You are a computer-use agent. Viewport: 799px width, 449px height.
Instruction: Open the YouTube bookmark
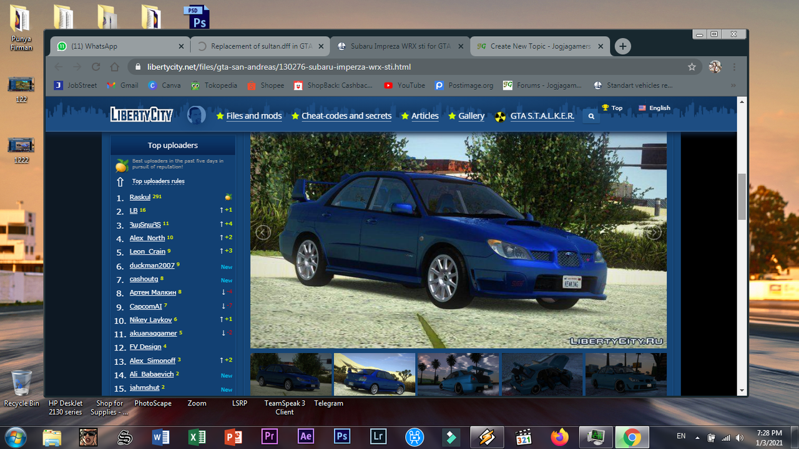pyautogui.click(x=404, y=85)
